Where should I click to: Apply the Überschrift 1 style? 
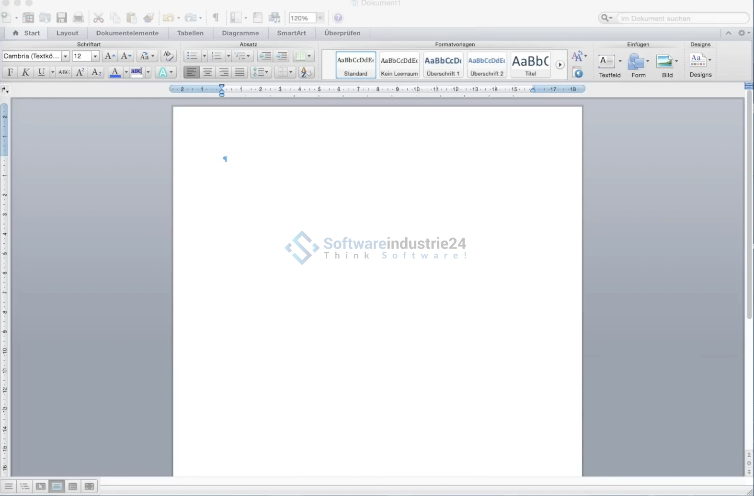point(443,65)
